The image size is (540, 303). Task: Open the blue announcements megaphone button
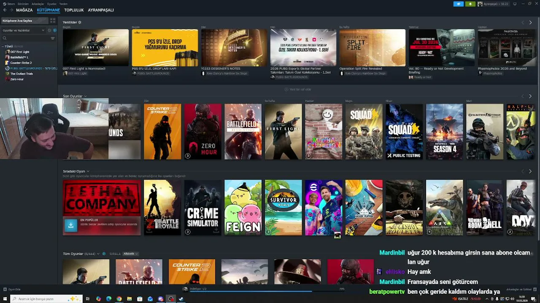(459, 4)
